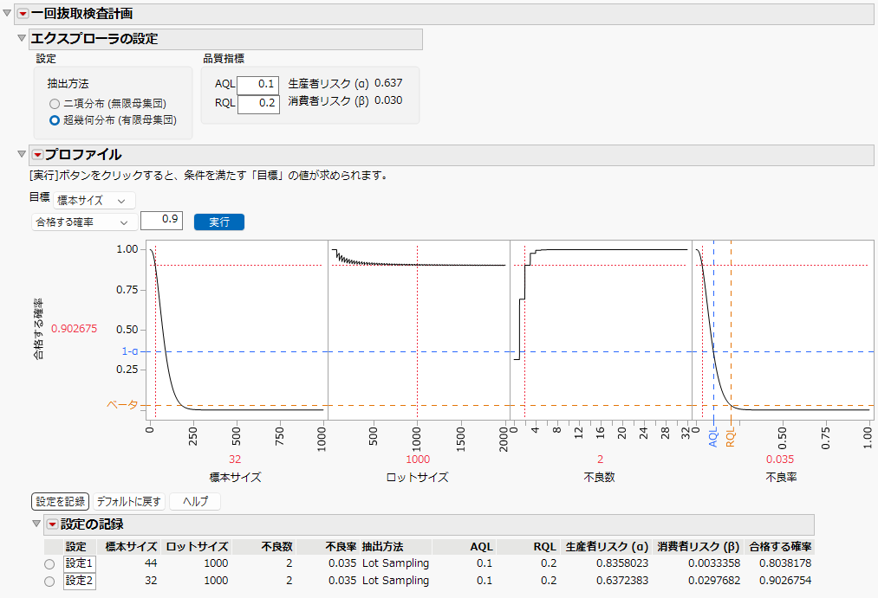This screenshot has width=878, height=598.
Task: Click the 標本サイズ axis label under plot
Action: point(235,478)
